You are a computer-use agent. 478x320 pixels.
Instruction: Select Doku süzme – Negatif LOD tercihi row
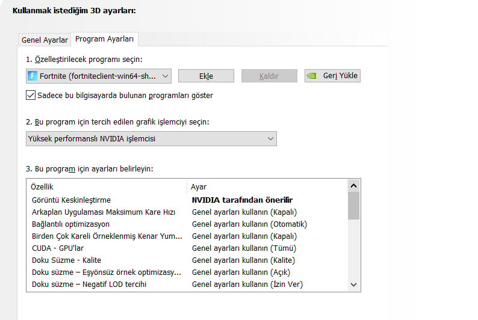point(89,284)
